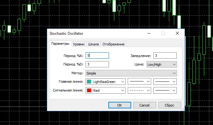Minimize the Stochastic Oscillator dialog
This screenshot has height=125, width=213.
(x=149, y=33)
